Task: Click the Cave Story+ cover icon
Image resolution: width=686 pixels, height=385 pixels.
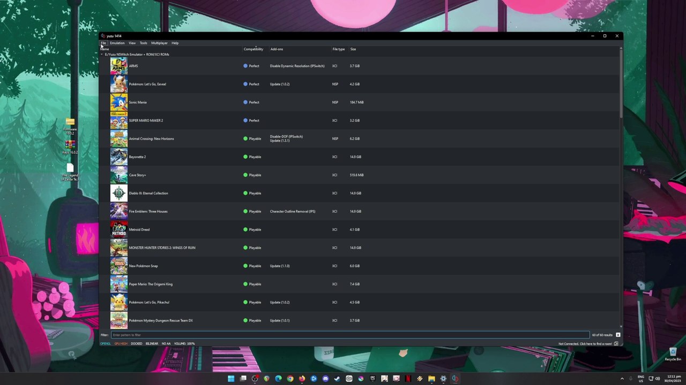Action: [x=119, y=175]
